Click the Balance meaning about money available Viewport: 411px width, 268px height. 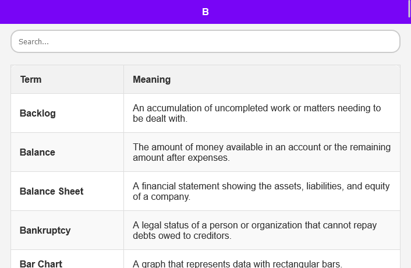(x=261, y=153)
